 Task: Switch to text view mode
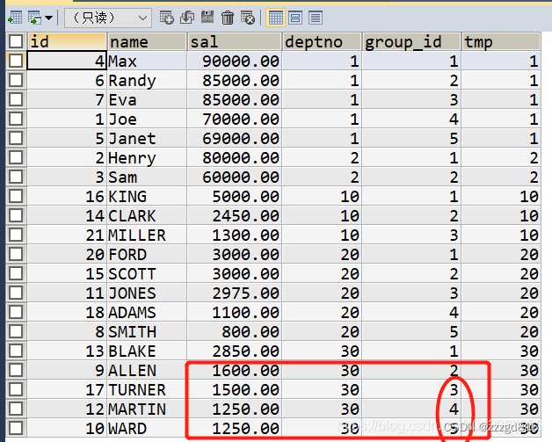(x=315, y=17)
